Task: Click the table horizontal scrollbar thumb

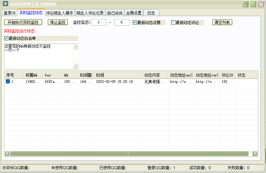Action: tap(129, 154)
